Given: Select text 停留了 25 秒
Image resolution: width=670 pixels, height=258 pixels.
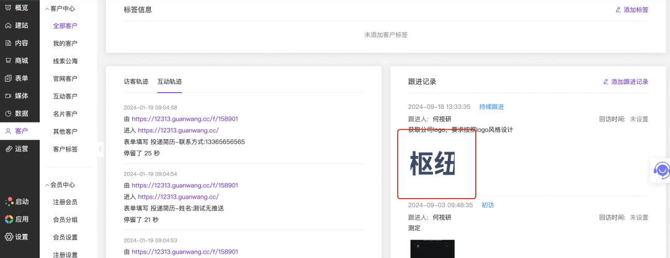Looking at the screenshot, I should [141, 153].
